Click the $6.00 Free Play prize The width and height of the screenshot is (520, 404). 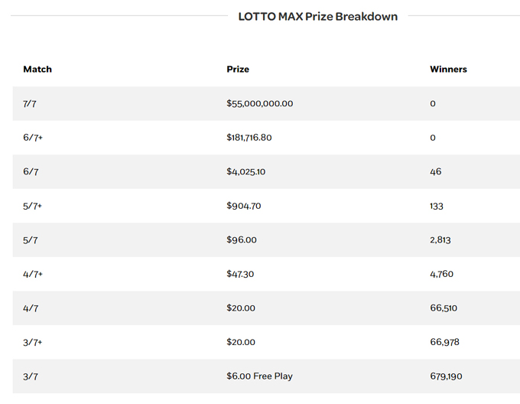259,376
